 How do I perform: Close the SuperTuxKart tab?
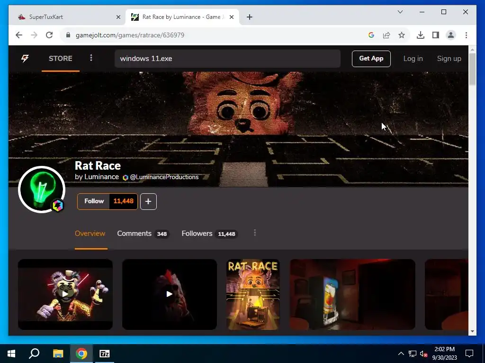[118, 17]
